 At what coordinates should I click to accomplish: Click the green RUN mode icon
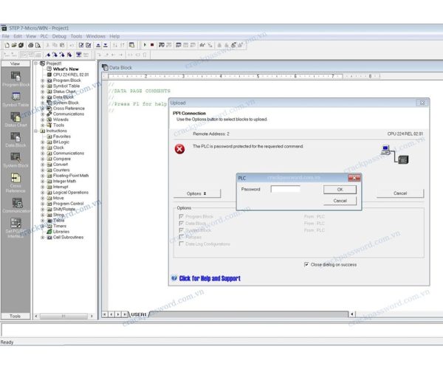coord(145,45)
